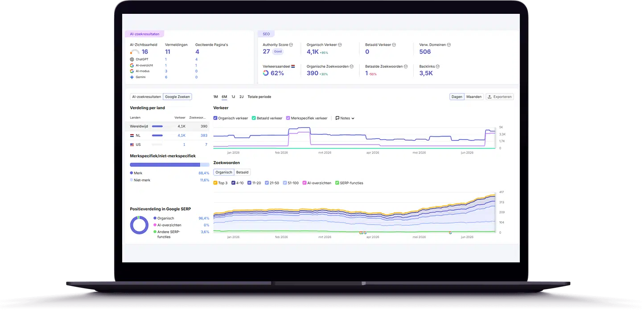Click the donut icon beside 62%

pyautogui.click(x=266, y=73)
